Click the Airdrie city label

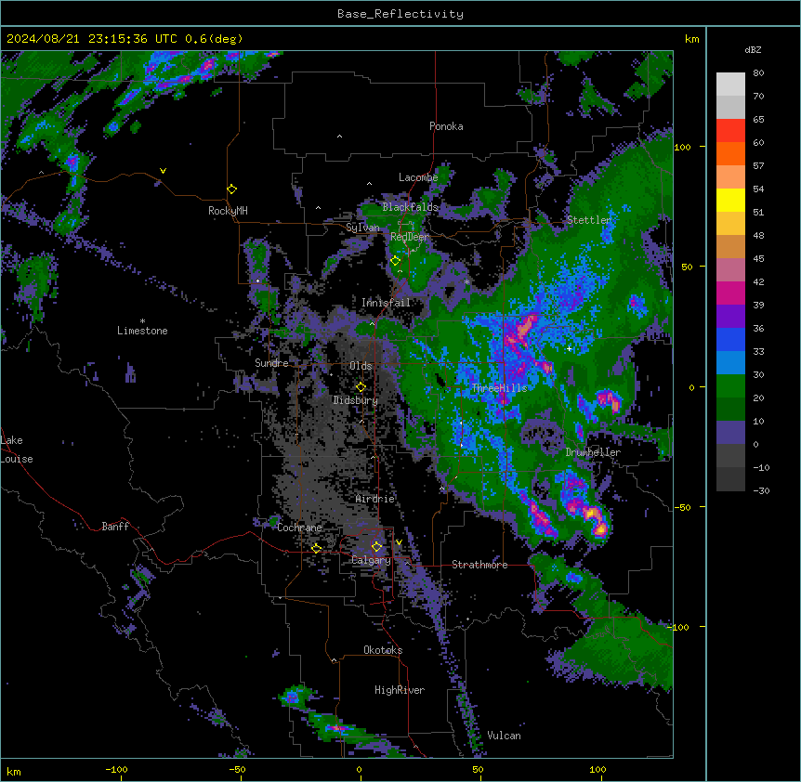(375, 499)
